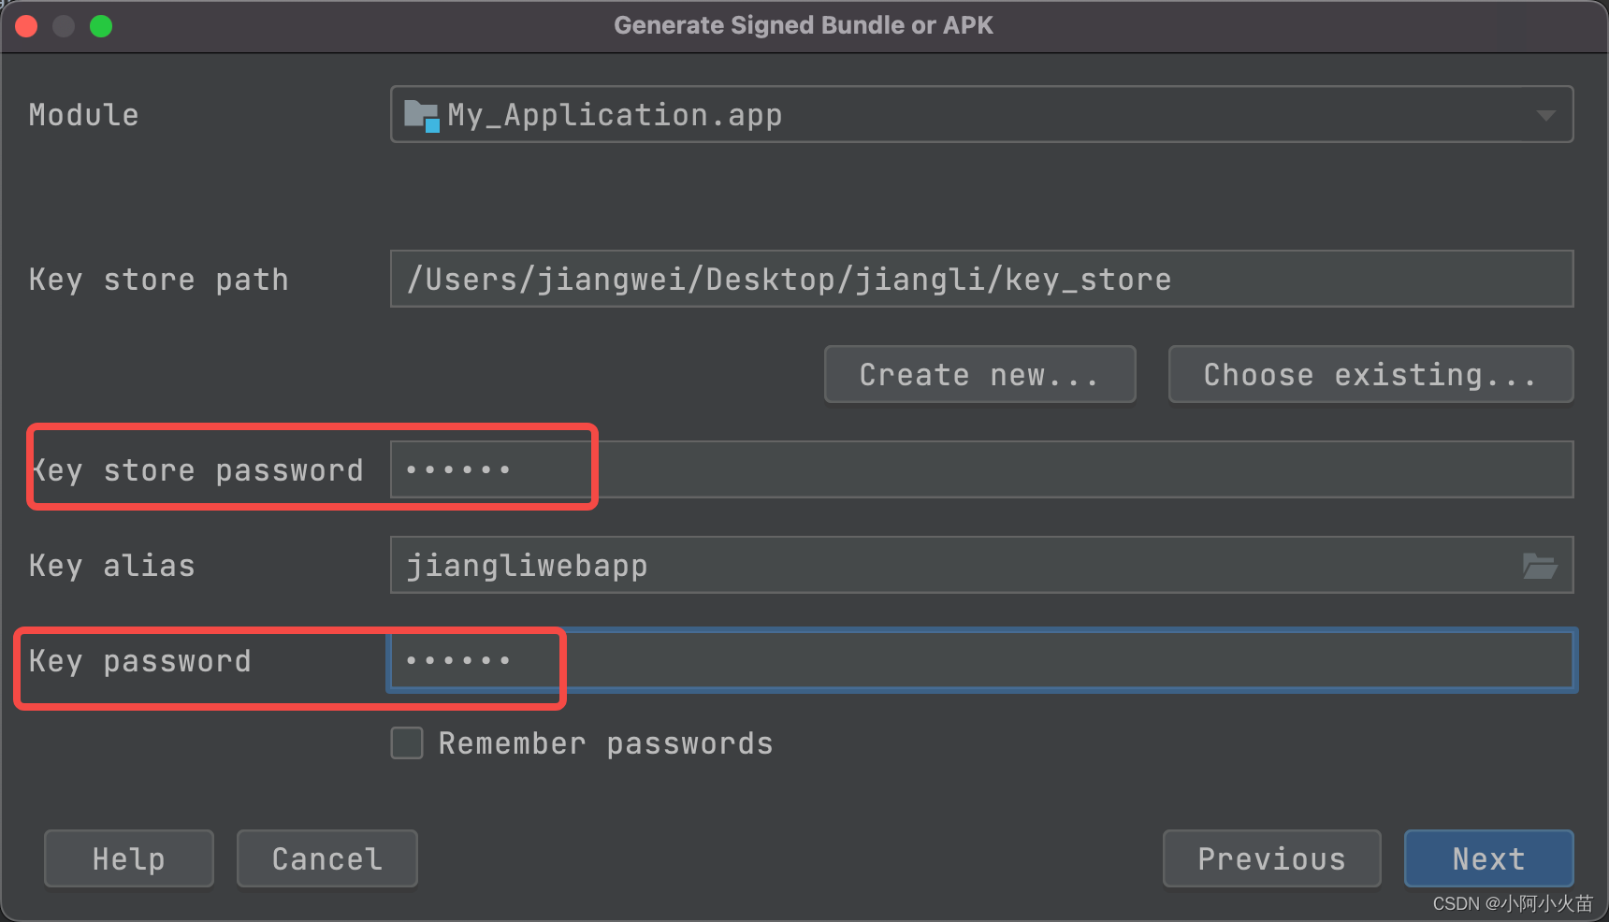Open the My_Application.app module combo box

click(981, 114)
